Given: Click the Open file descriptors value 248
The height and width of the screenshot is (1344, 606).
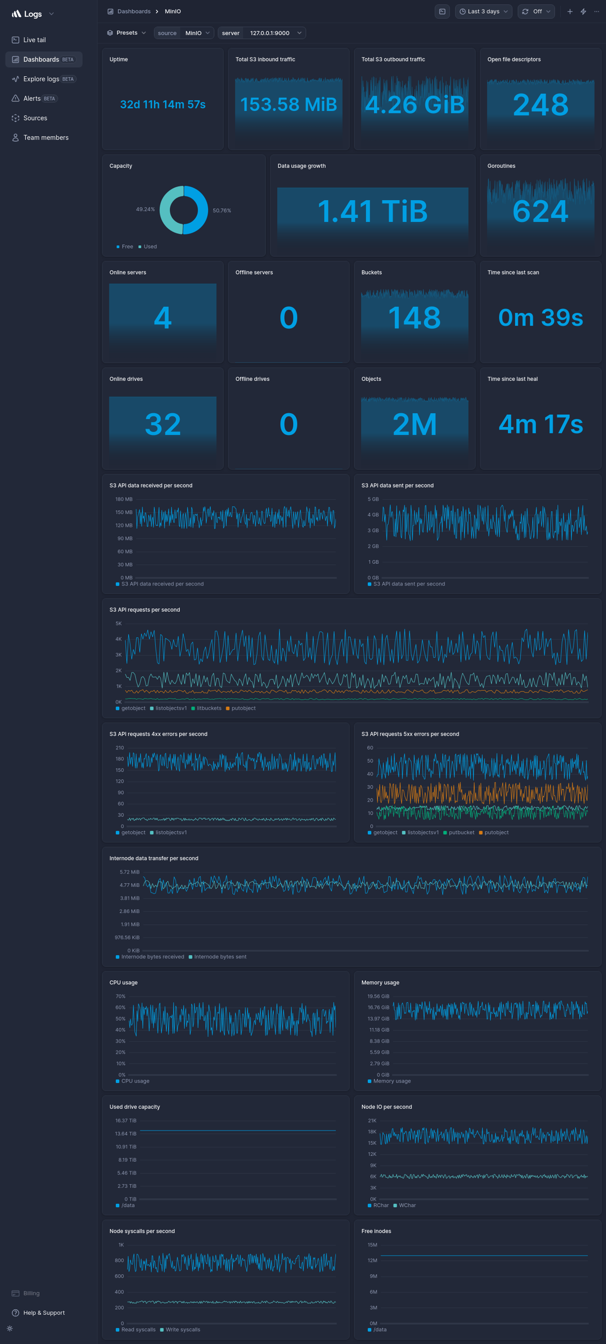Looking at the screenshot, I should 540,105.
